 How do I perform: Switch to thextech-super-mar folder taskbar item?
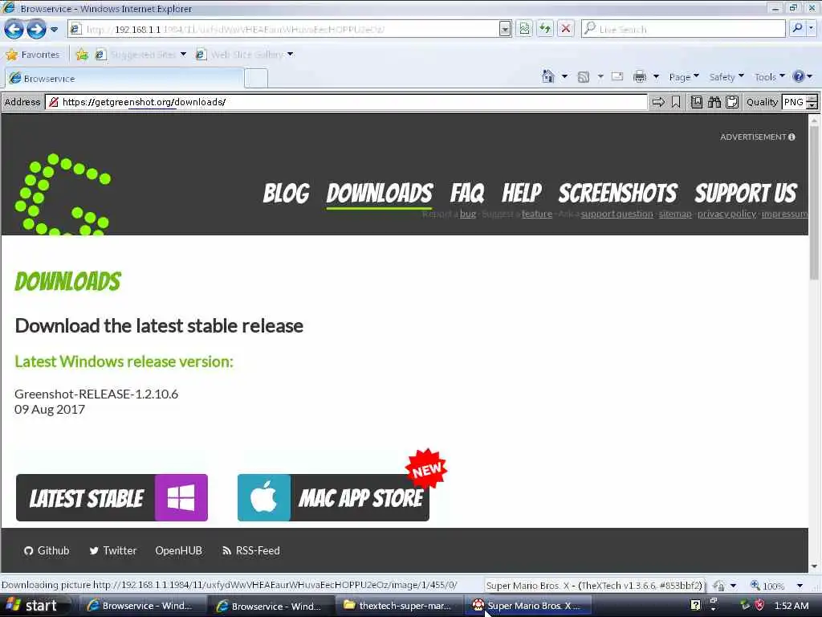click(x=398, y=606)
